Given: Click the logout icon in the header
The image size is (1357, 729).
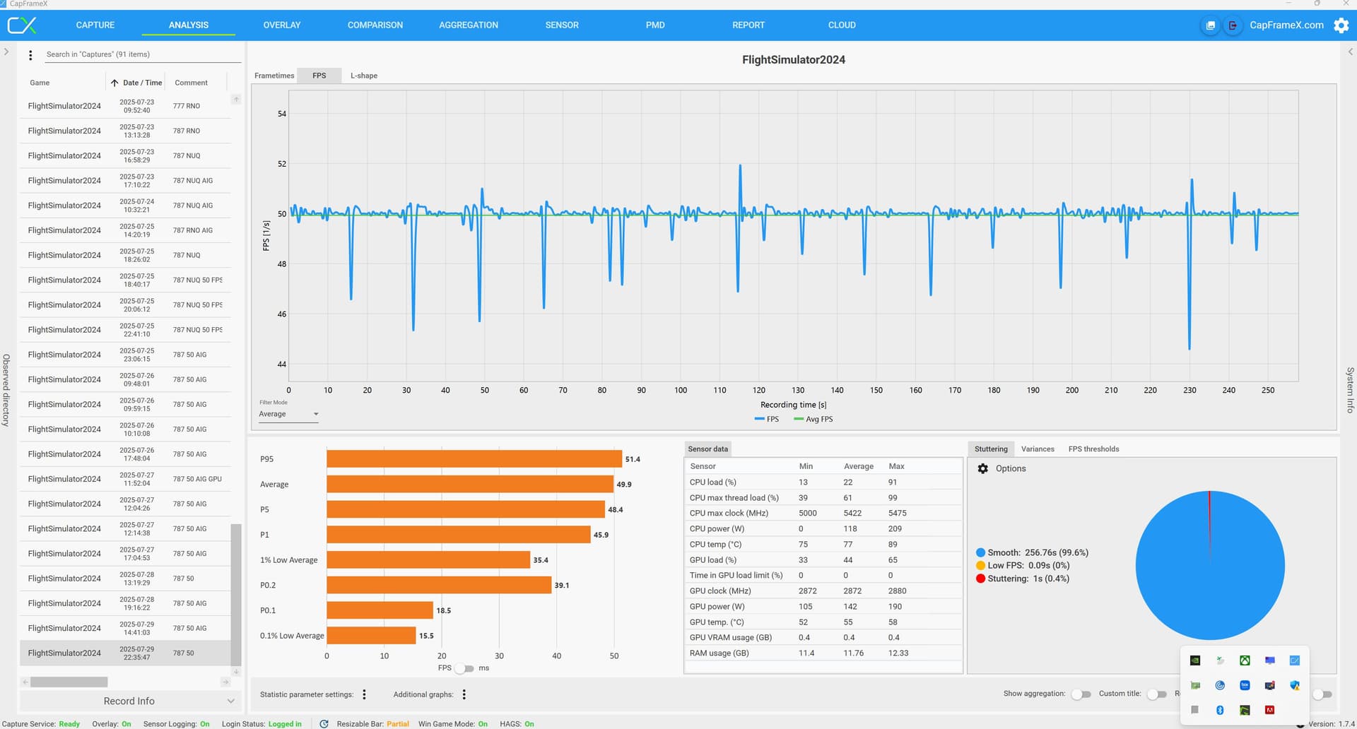Looking at the screenshot, I should pos(1233,25).
